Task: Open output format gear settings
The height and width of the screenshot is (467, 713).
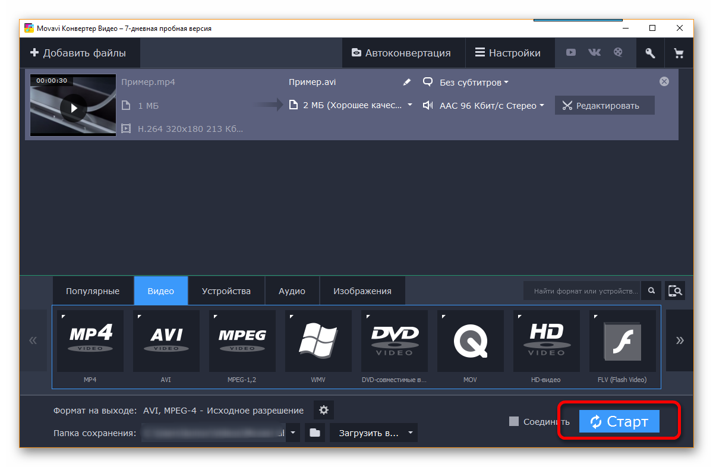Action: click(x=324, y=410)
